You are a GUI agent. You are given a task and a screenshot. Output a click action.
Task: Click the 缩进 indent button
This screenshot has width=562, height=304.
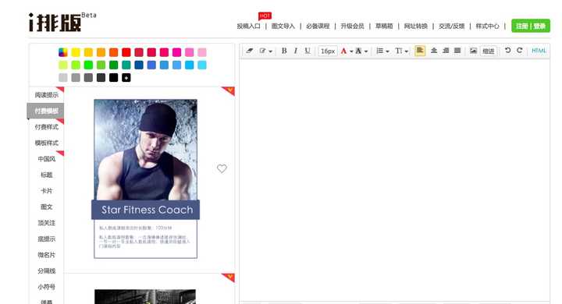click(x=488, y=51)
